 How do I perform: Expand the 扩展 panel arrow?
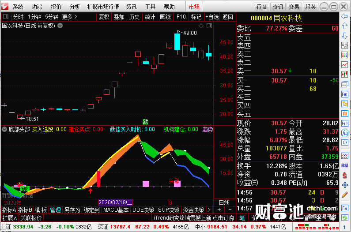click(x=10, y=218)
